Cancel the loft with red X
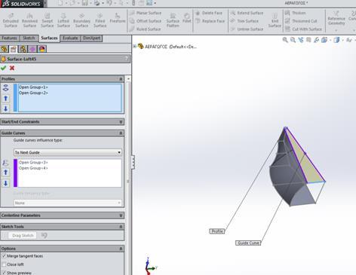 click(12, 68)
